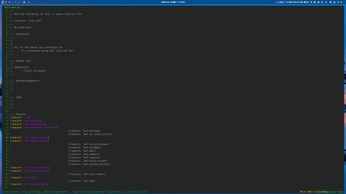Click the 89:0 cursor position in mode line
This screenshot has height=194, width=346.
(303, 192)
